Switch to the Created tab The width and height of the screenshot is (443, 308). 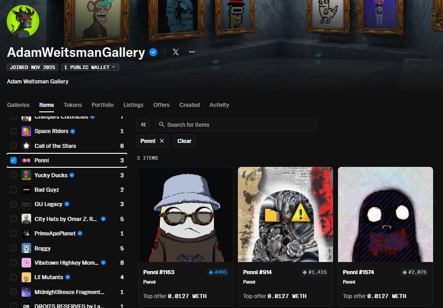[190, 105]
